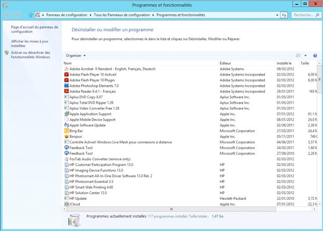Click the Apple Mobile Device Support icon

point(67,119)
